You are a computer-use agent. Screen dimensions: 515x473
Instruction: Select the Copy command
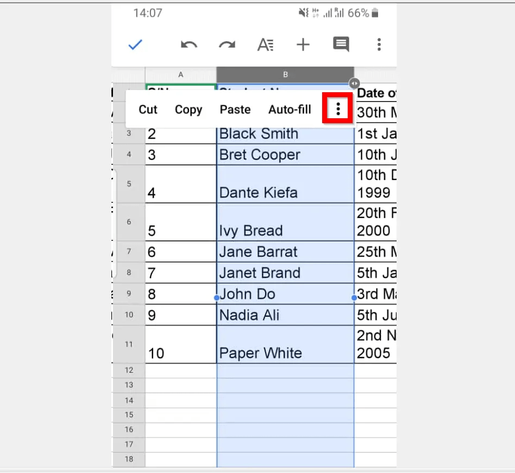pos(188,109)
